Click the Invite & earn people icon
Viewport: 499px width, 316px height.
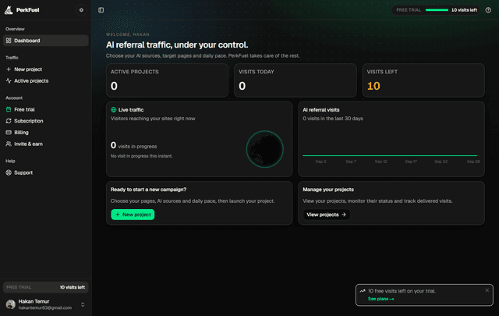[x=9, y=144]
